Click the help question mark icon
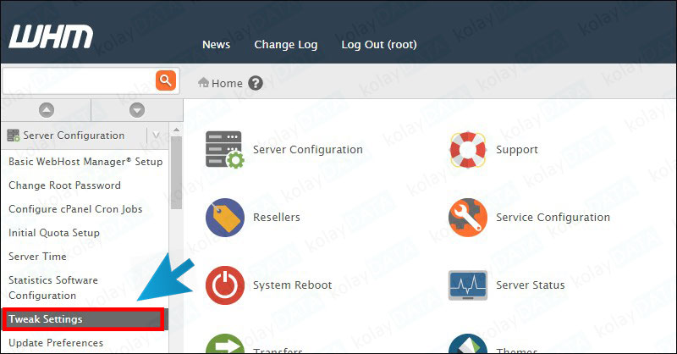 [256, 83]
